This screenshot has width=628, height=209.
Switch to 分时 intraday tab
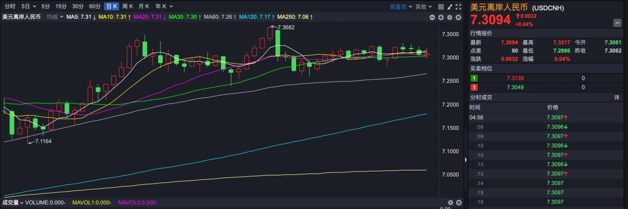(x=10, y=6)
